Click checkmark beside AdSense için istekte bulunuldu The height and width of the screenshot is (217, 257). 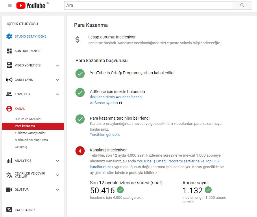80,92
